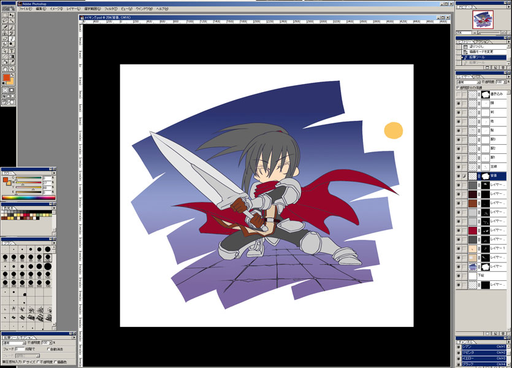The height and width of the screenshot is (368, 512).
Task: Open the イメージ (Image) menu
Action: point(55,9)
